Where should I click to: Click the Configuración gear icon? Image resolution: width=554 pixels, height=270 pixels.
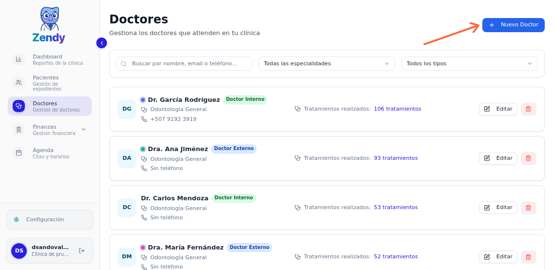[16, 219]
